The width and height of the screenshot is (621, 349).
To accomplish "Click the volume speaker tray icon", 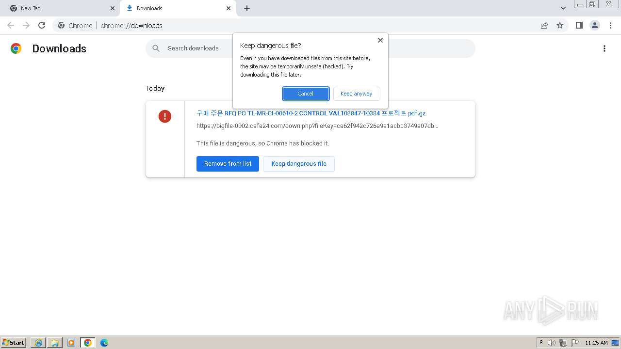I will (552, 343).
